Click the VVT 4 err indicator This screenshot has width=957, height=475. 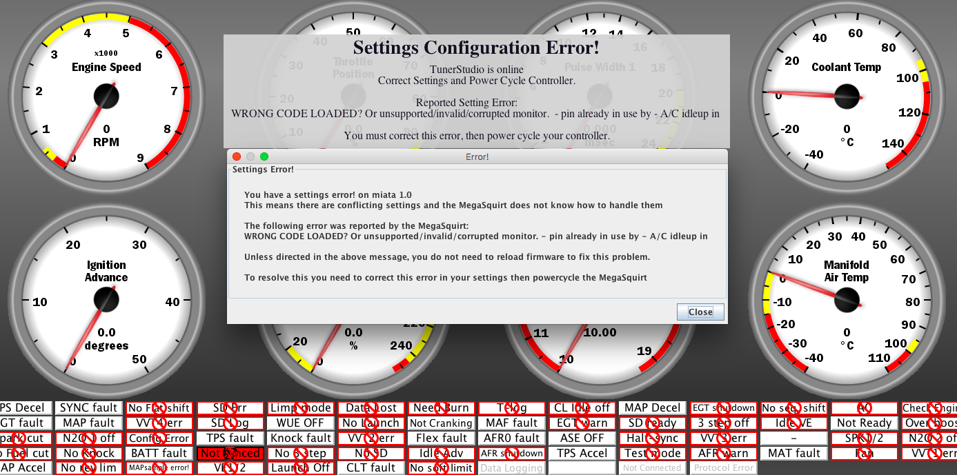point(159,423)
